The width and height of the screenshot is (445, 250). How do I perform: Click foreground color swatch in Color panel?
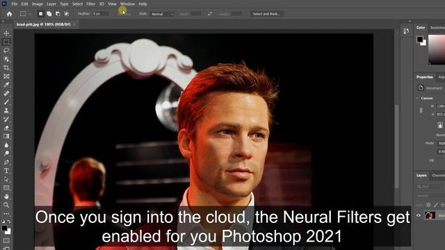pyautogui.click(x=420, y=39)
